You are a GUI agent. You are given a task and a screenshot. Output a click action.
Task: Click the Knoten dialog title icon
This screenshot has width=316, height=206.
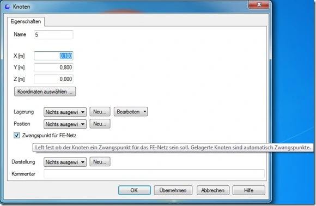7,7
